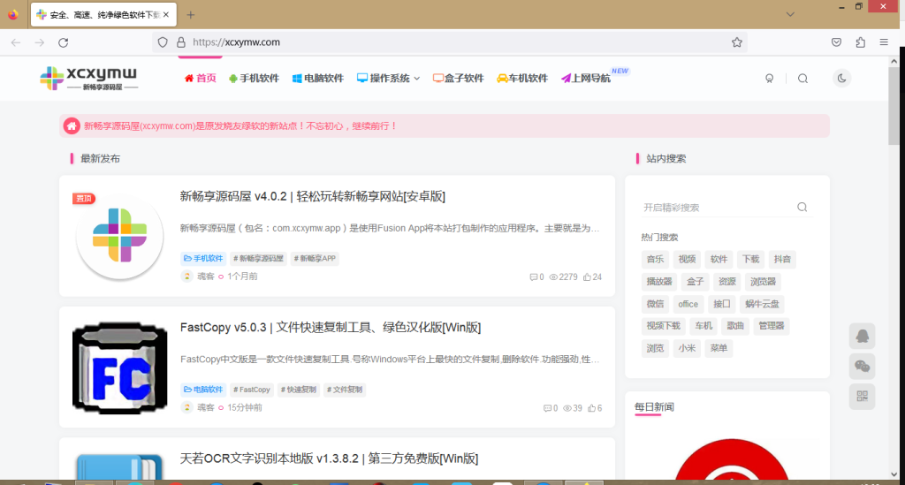Click the # 文件复制 tag

click(x=345, y=390)
